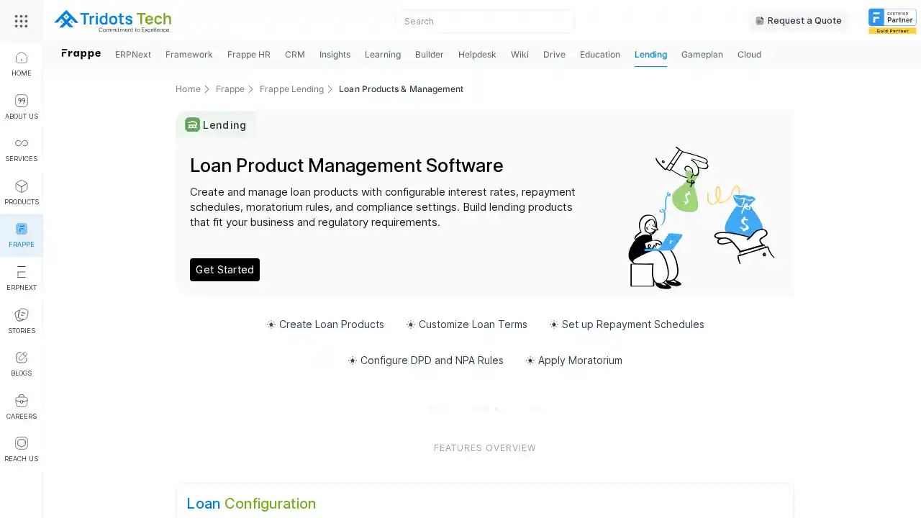
Task: Click the Certified Partner badge
Action: (x=892, y=21)
